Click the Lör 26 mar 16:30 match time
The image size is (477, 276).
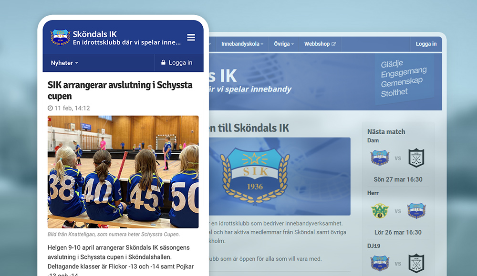398,232
